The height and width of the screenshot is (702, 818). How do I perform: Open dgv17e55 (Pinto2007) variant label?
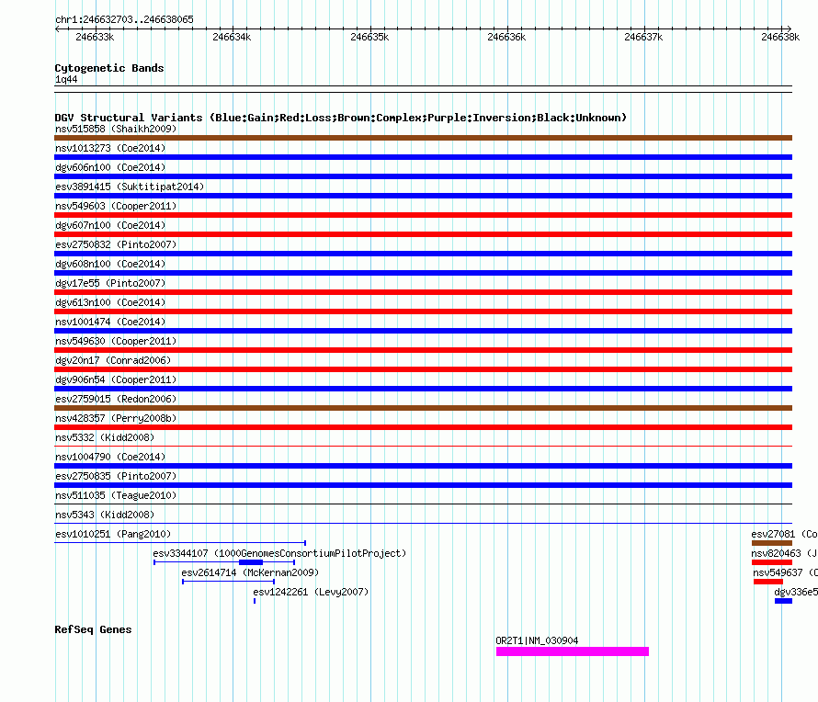click(110, 283)
